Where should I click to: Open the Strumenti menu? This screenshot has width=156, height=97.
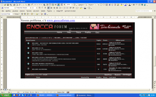point(36,11)
